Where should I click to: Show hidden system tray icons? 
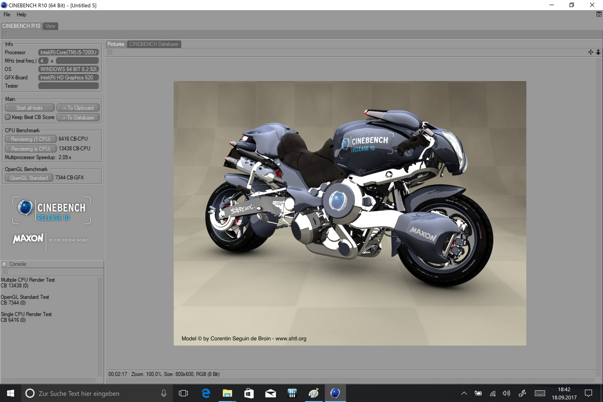tap(464, 393)
